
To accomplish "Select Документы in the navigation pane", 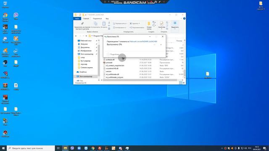I will click(85, 47).
